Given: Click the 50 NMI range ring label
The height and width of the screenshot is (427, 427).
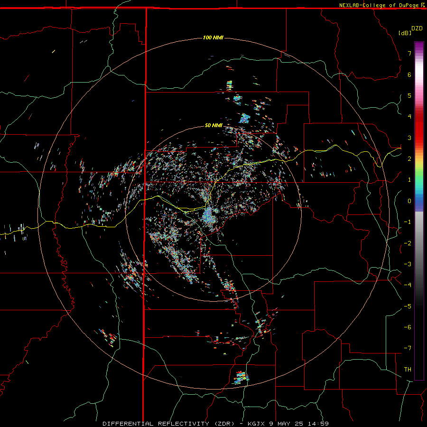Looking at the screenshot, I should tap(213, 125).
